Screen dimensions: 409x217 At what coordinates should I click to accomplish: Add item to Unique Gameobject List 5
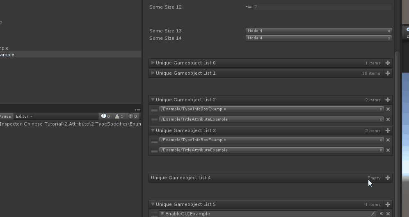(x=388, y=204)
